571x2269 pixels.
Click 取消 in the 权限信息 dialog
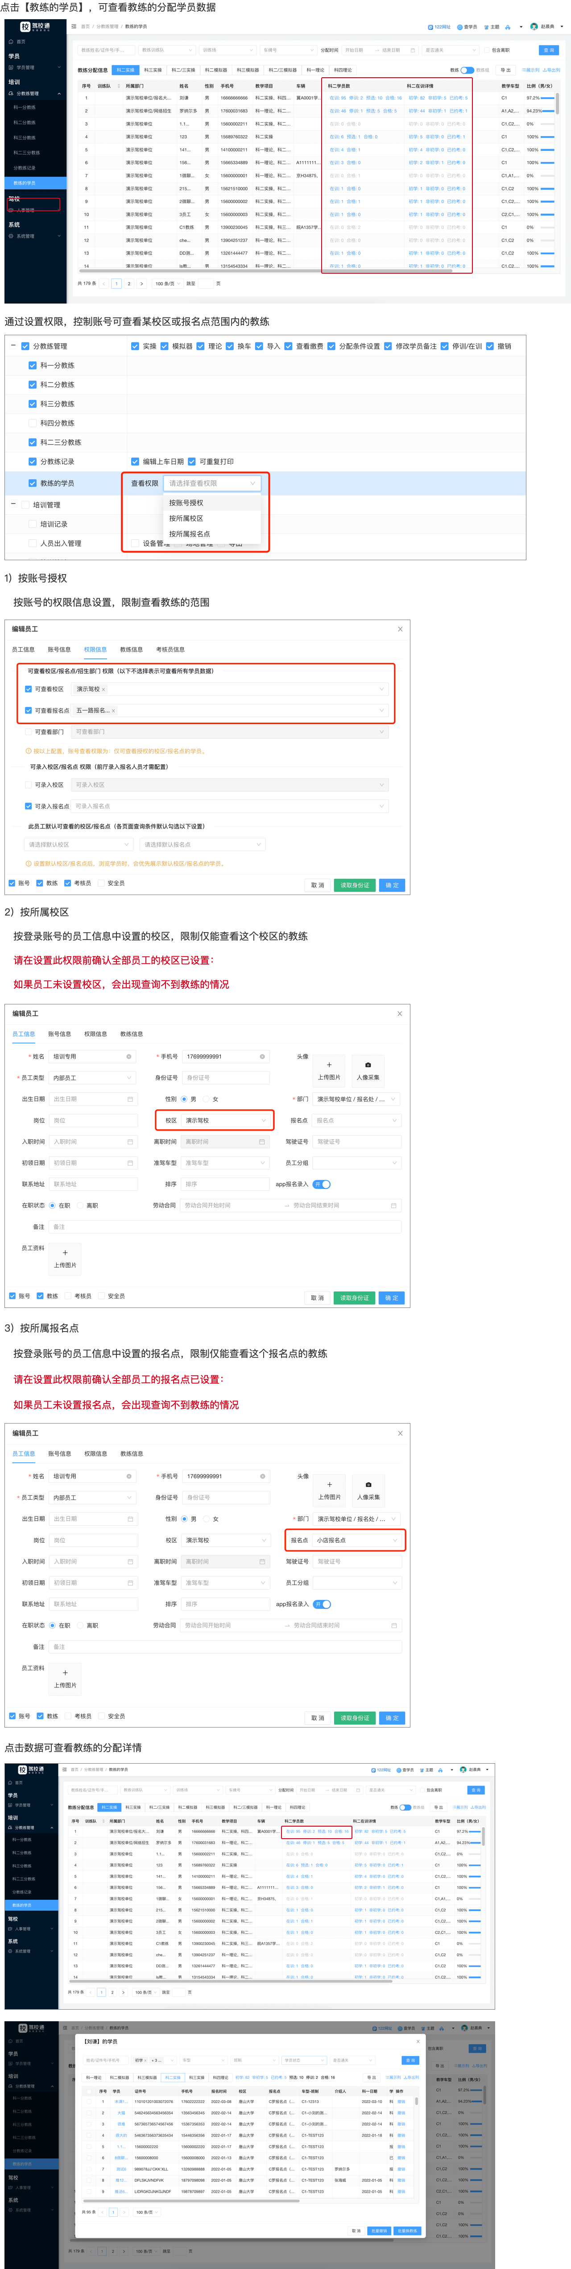[x=318, y=885]
